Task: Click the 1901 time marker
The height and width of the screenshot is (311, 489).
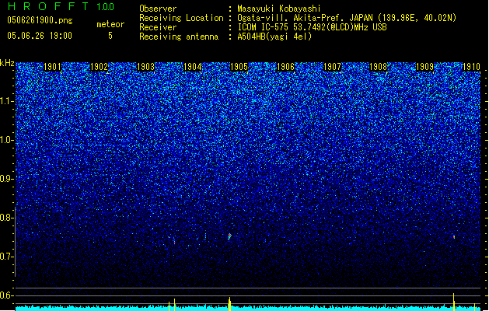Action: [x=52, y=67]
